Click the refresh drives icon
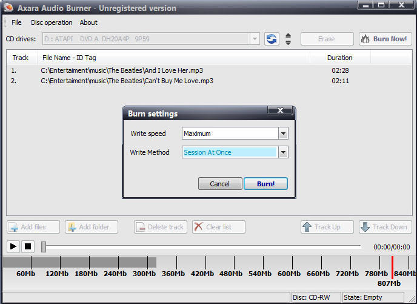 click(272, 39)
